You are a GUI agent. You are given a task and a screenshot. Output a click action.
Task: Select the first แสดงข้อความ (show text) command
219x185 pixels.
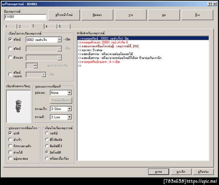tap(143, 54)
